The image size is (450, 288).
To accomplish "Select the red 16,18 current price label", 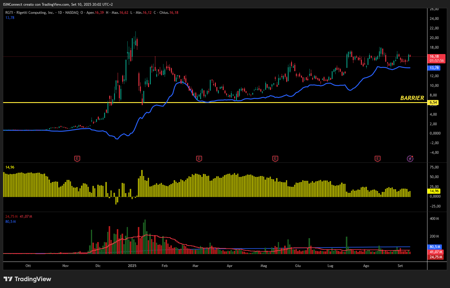I will pyautogui.click(x=436, y=58).
